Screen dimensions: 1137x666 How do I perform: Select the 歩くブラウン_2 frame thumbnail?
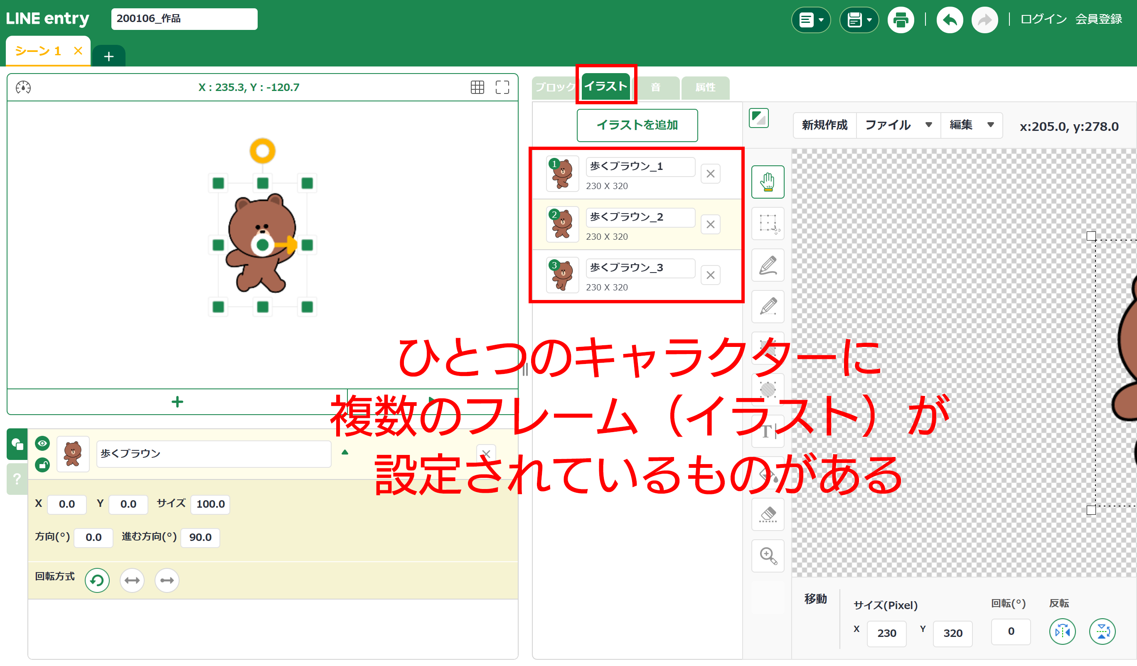point(562,224)
